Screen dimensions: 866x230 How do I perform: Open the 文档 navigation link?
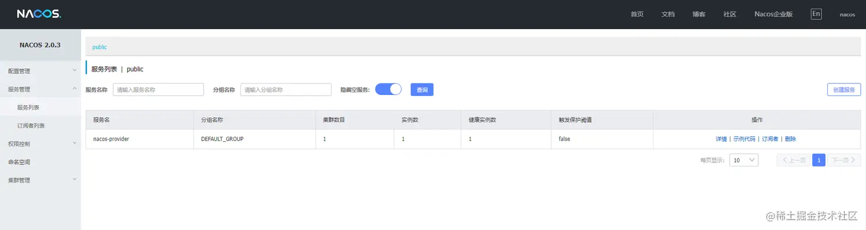point(668,14)
